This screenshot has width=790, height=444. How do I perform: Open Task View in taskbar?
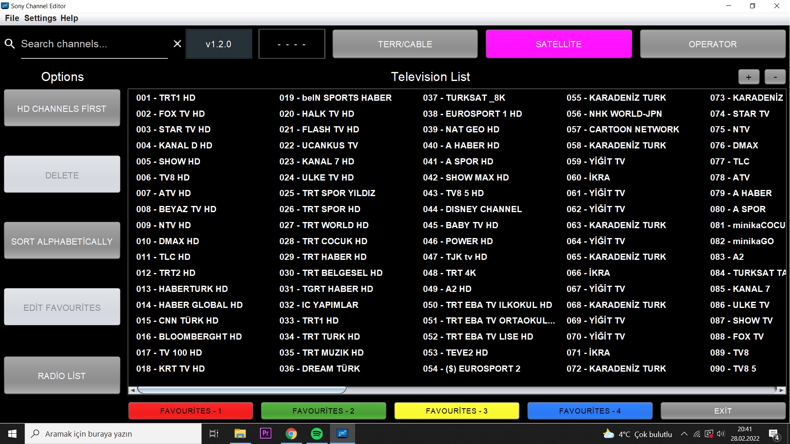(214, 434)
